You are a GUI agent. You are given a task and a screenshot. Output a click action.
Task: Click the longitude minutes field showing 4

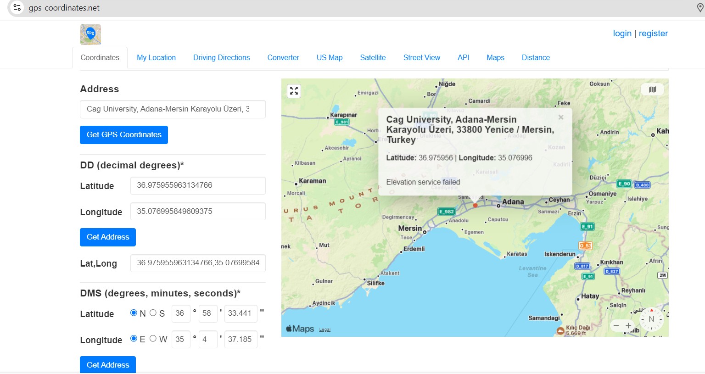click(208, 340)
